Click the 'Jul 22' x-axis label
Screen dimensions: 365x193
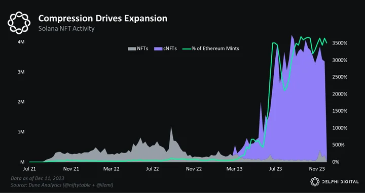pos(153,169)
